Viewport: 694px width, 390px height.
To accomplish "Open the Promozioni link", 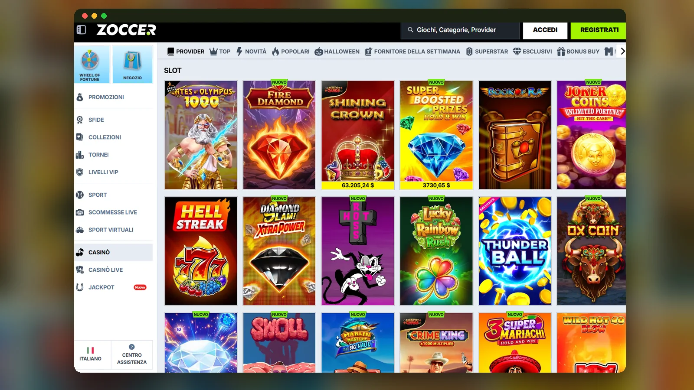I will click(106, 97).
